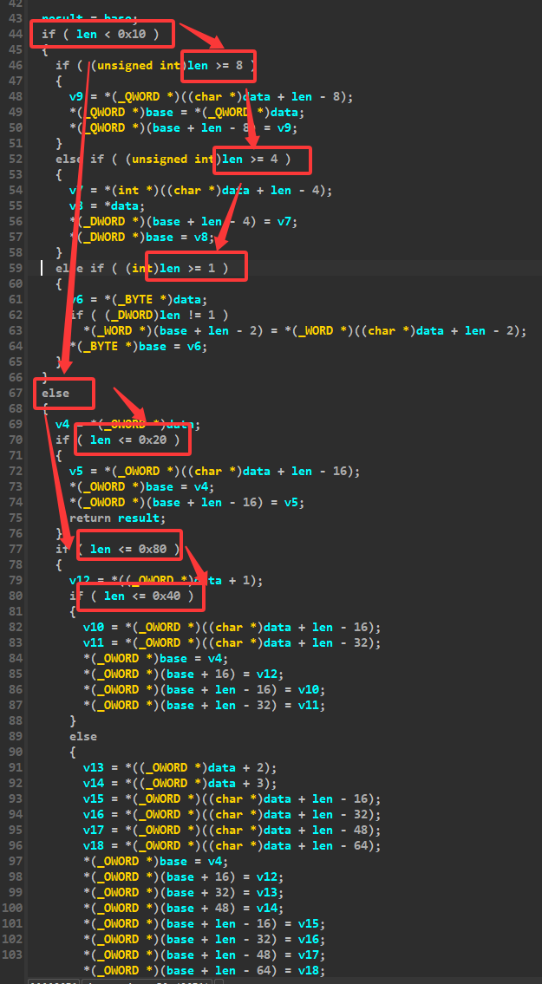Click '*(_OWORD *)base = v4;' on line 97
This screenshot has width=542, height=984.
click(156, 862)
